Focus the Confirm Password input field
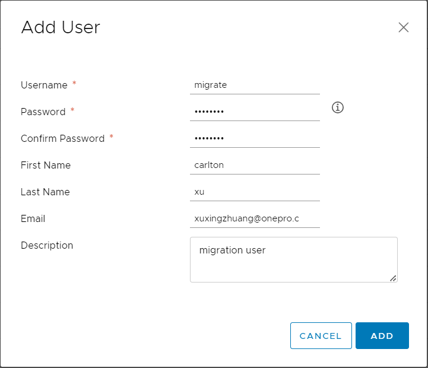 [x=255, y=138]
